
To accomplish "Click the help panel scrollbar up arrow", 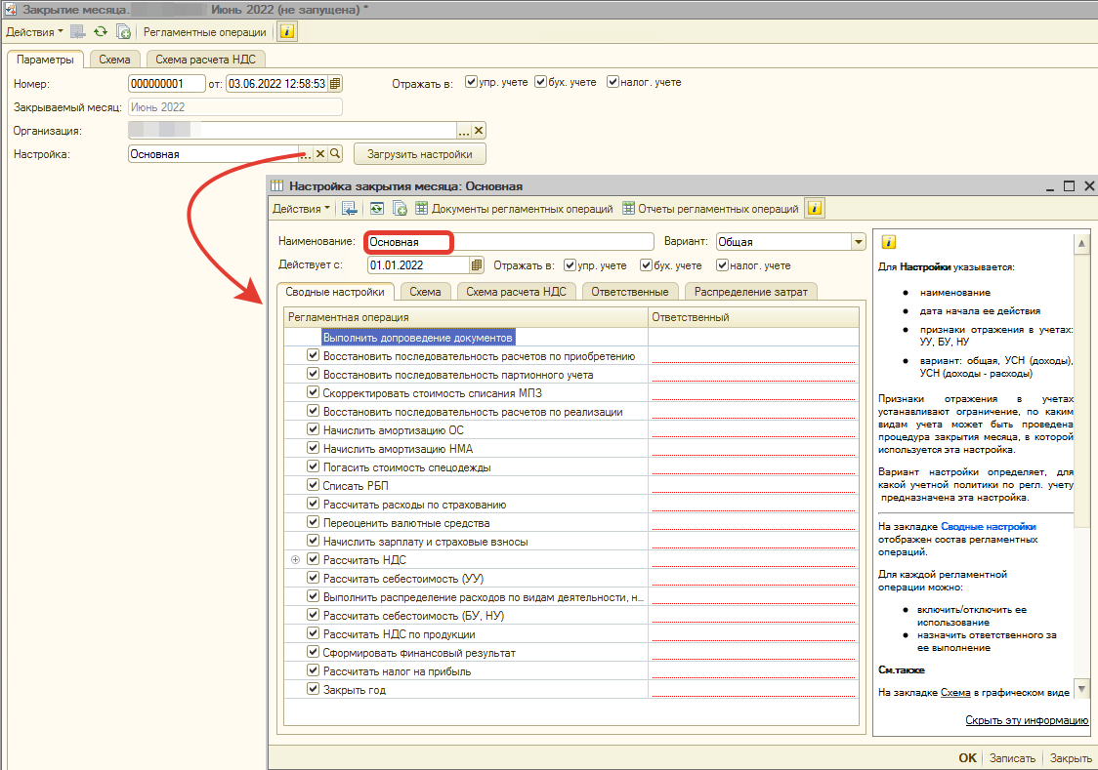I will (x=1081, y=243).
